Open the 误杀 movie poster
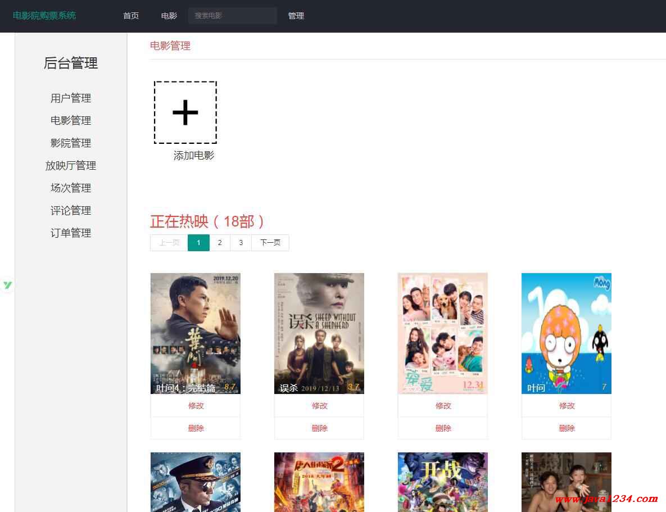This screenshot has height=512, width=666. click(x=319, y=333)
